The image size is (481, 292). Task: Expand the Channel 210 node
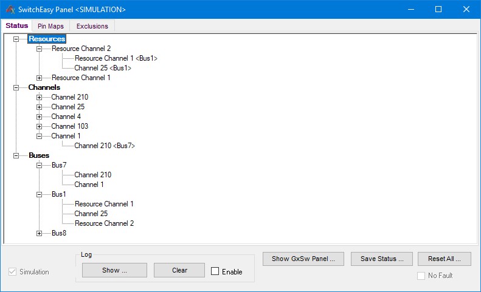(40, 97)
